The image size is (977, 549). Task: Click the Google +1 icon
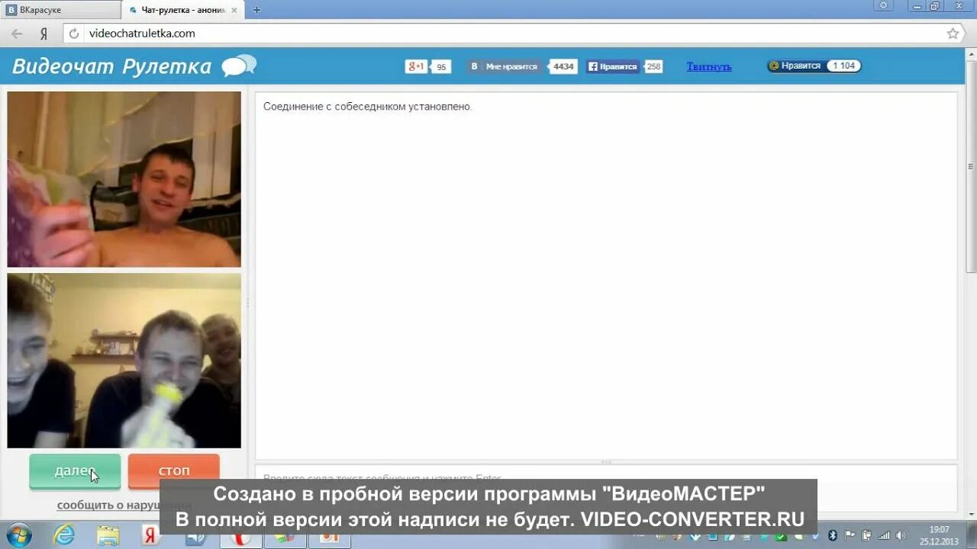coord(415,66)
